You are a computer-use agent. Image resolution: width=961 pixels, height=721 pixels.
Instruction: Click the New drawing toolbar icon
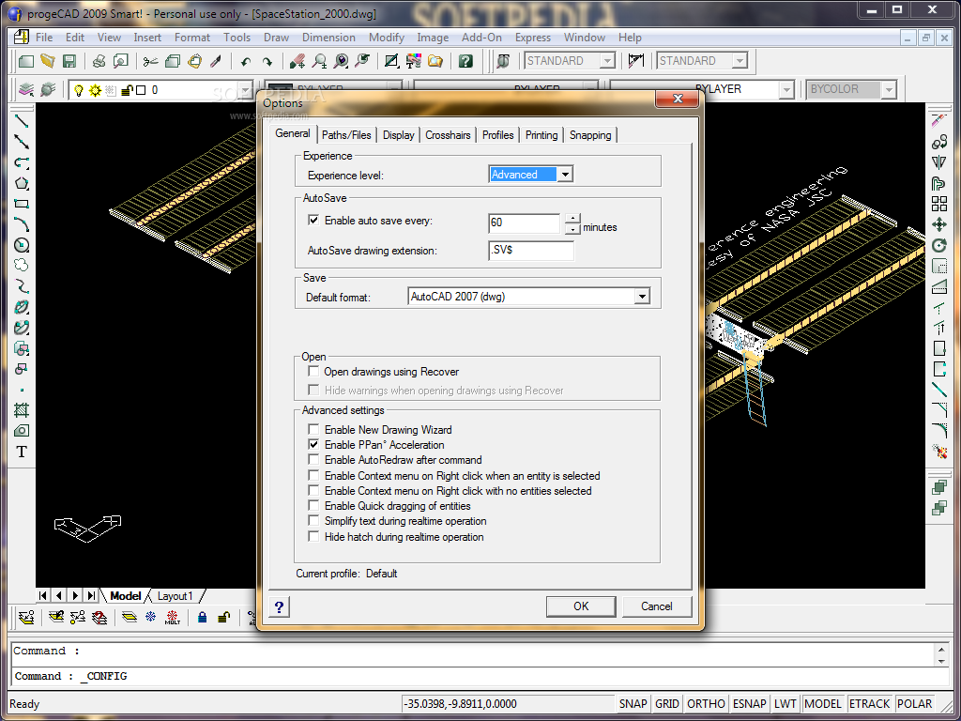[25, 61]
